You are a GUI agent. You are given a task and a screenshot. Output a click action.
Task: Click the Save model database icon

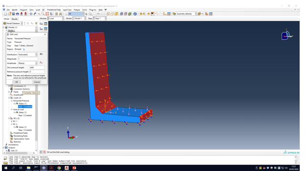13,14
